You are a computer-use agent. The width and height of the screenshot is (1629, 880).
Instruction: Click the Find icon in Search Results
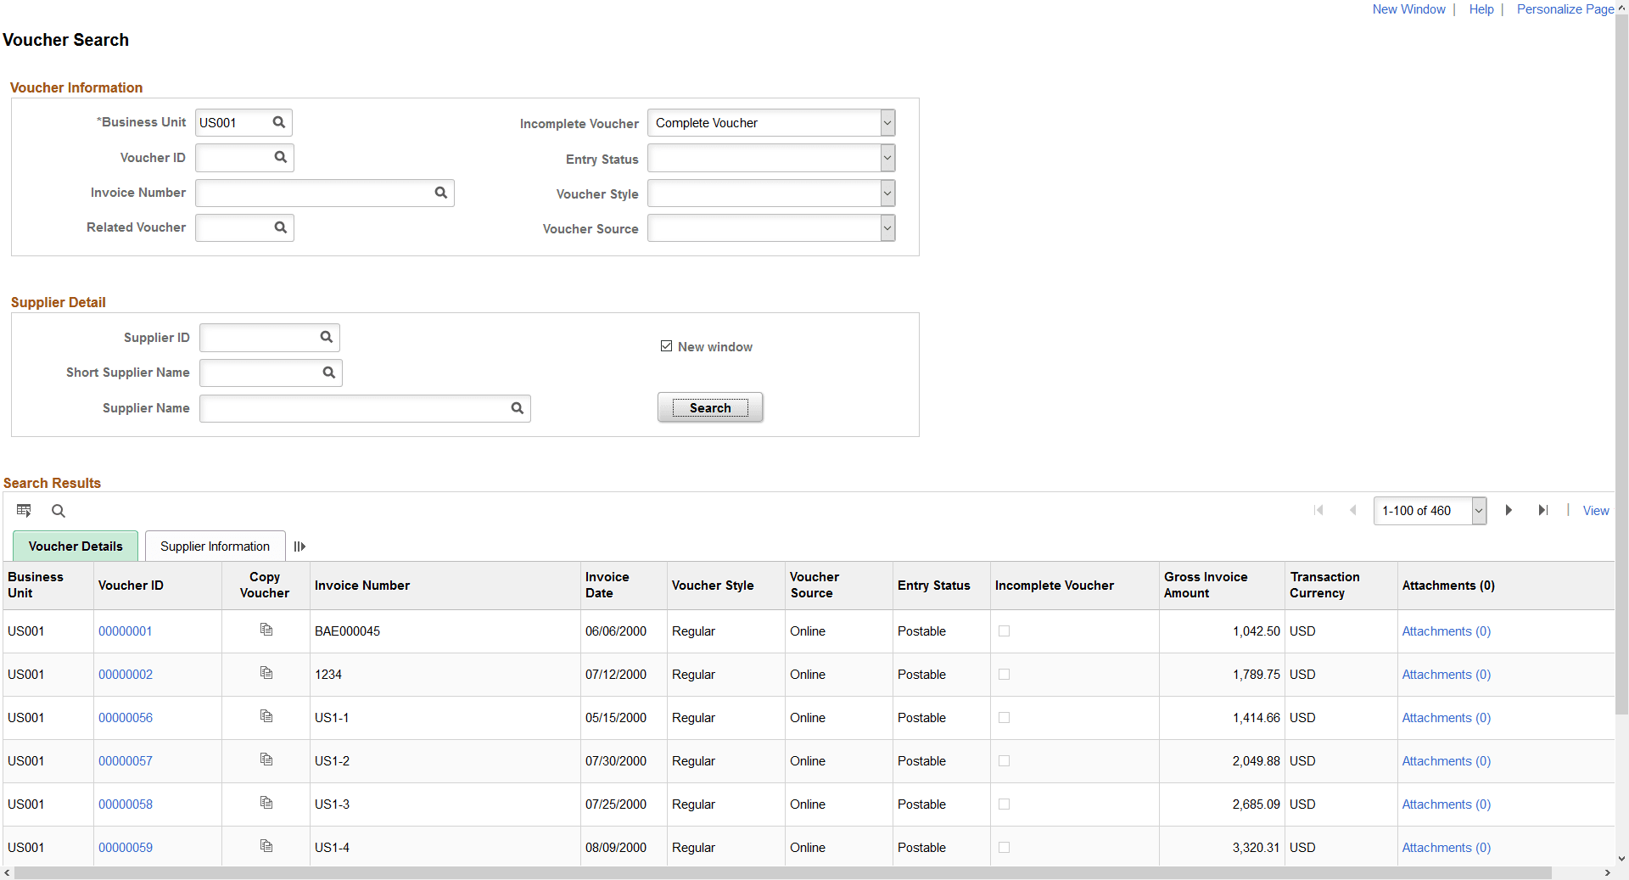click(x=58, y=510)
